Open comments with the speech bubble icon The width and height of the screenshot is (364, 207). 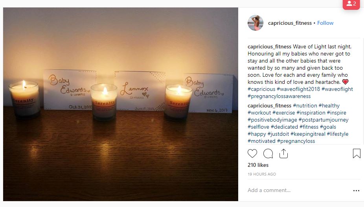coord(268,153)
